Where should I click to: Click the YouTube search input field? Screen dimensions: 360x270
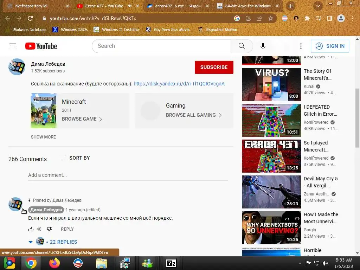(161, 46)
